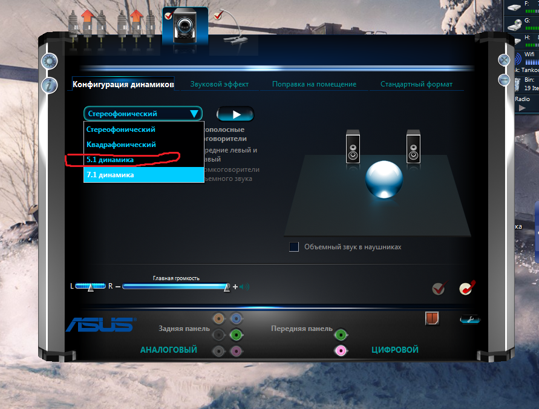Enable the Объемный звук в наушниках checkbox
This screenshot has height=409, width=539.
click(x=294, y=247)
